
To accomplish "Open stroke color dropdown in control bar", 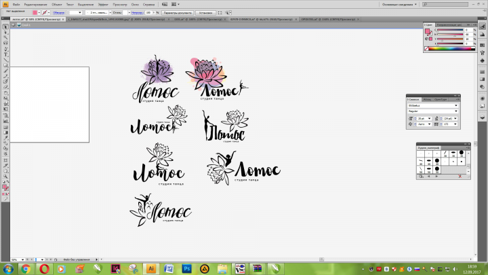I will pos(49,13).
